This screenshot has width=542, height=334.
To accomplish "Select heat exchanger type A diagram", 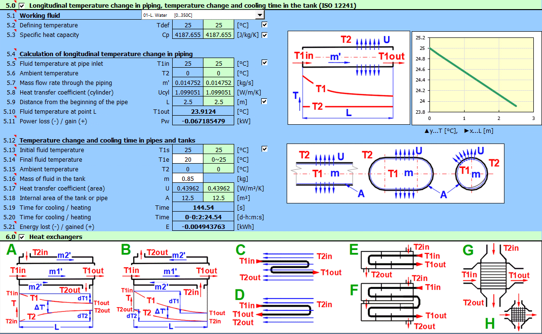I will click(55, 287).
